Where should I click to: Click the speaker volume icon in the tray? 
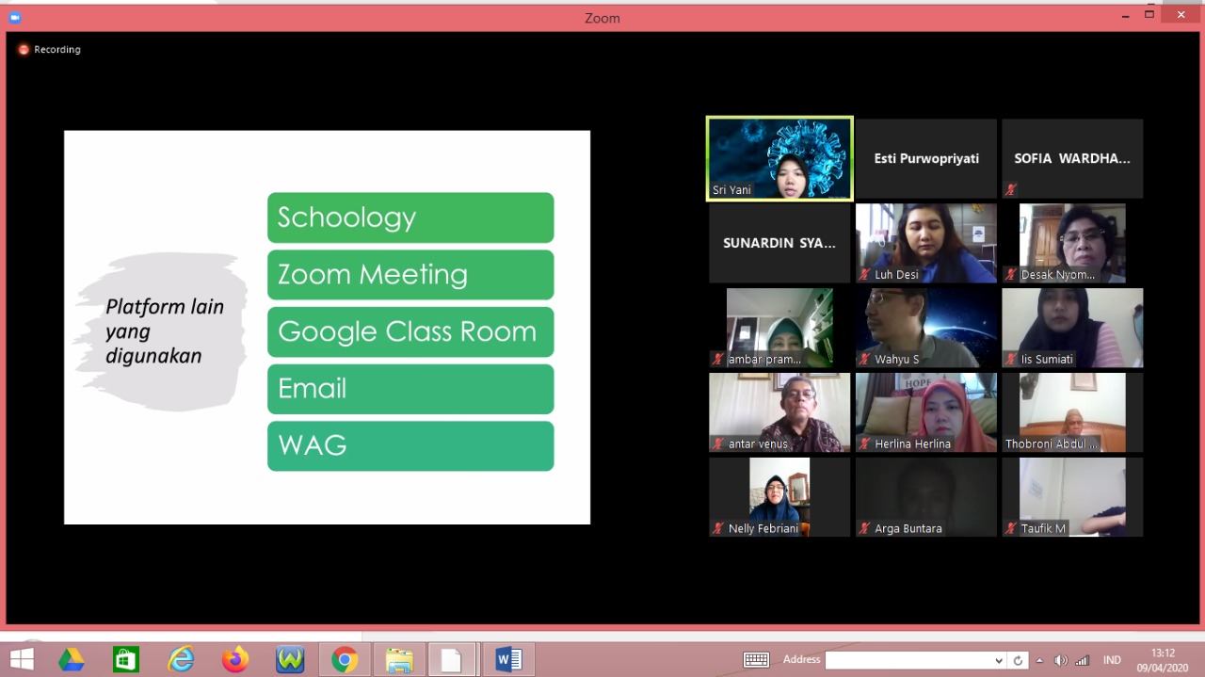pyautogui.click(x=1061, y=660)
